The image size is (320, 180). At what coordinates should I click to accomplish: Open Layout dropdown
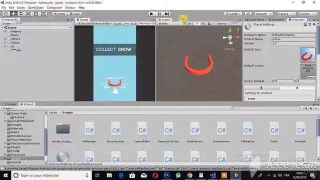pyautogui.click(x=308, y=13)
